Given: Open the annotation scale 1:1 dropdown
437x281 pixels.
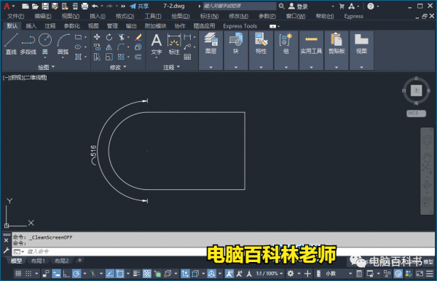Looking at the screenshot, I should coord(269,274).
